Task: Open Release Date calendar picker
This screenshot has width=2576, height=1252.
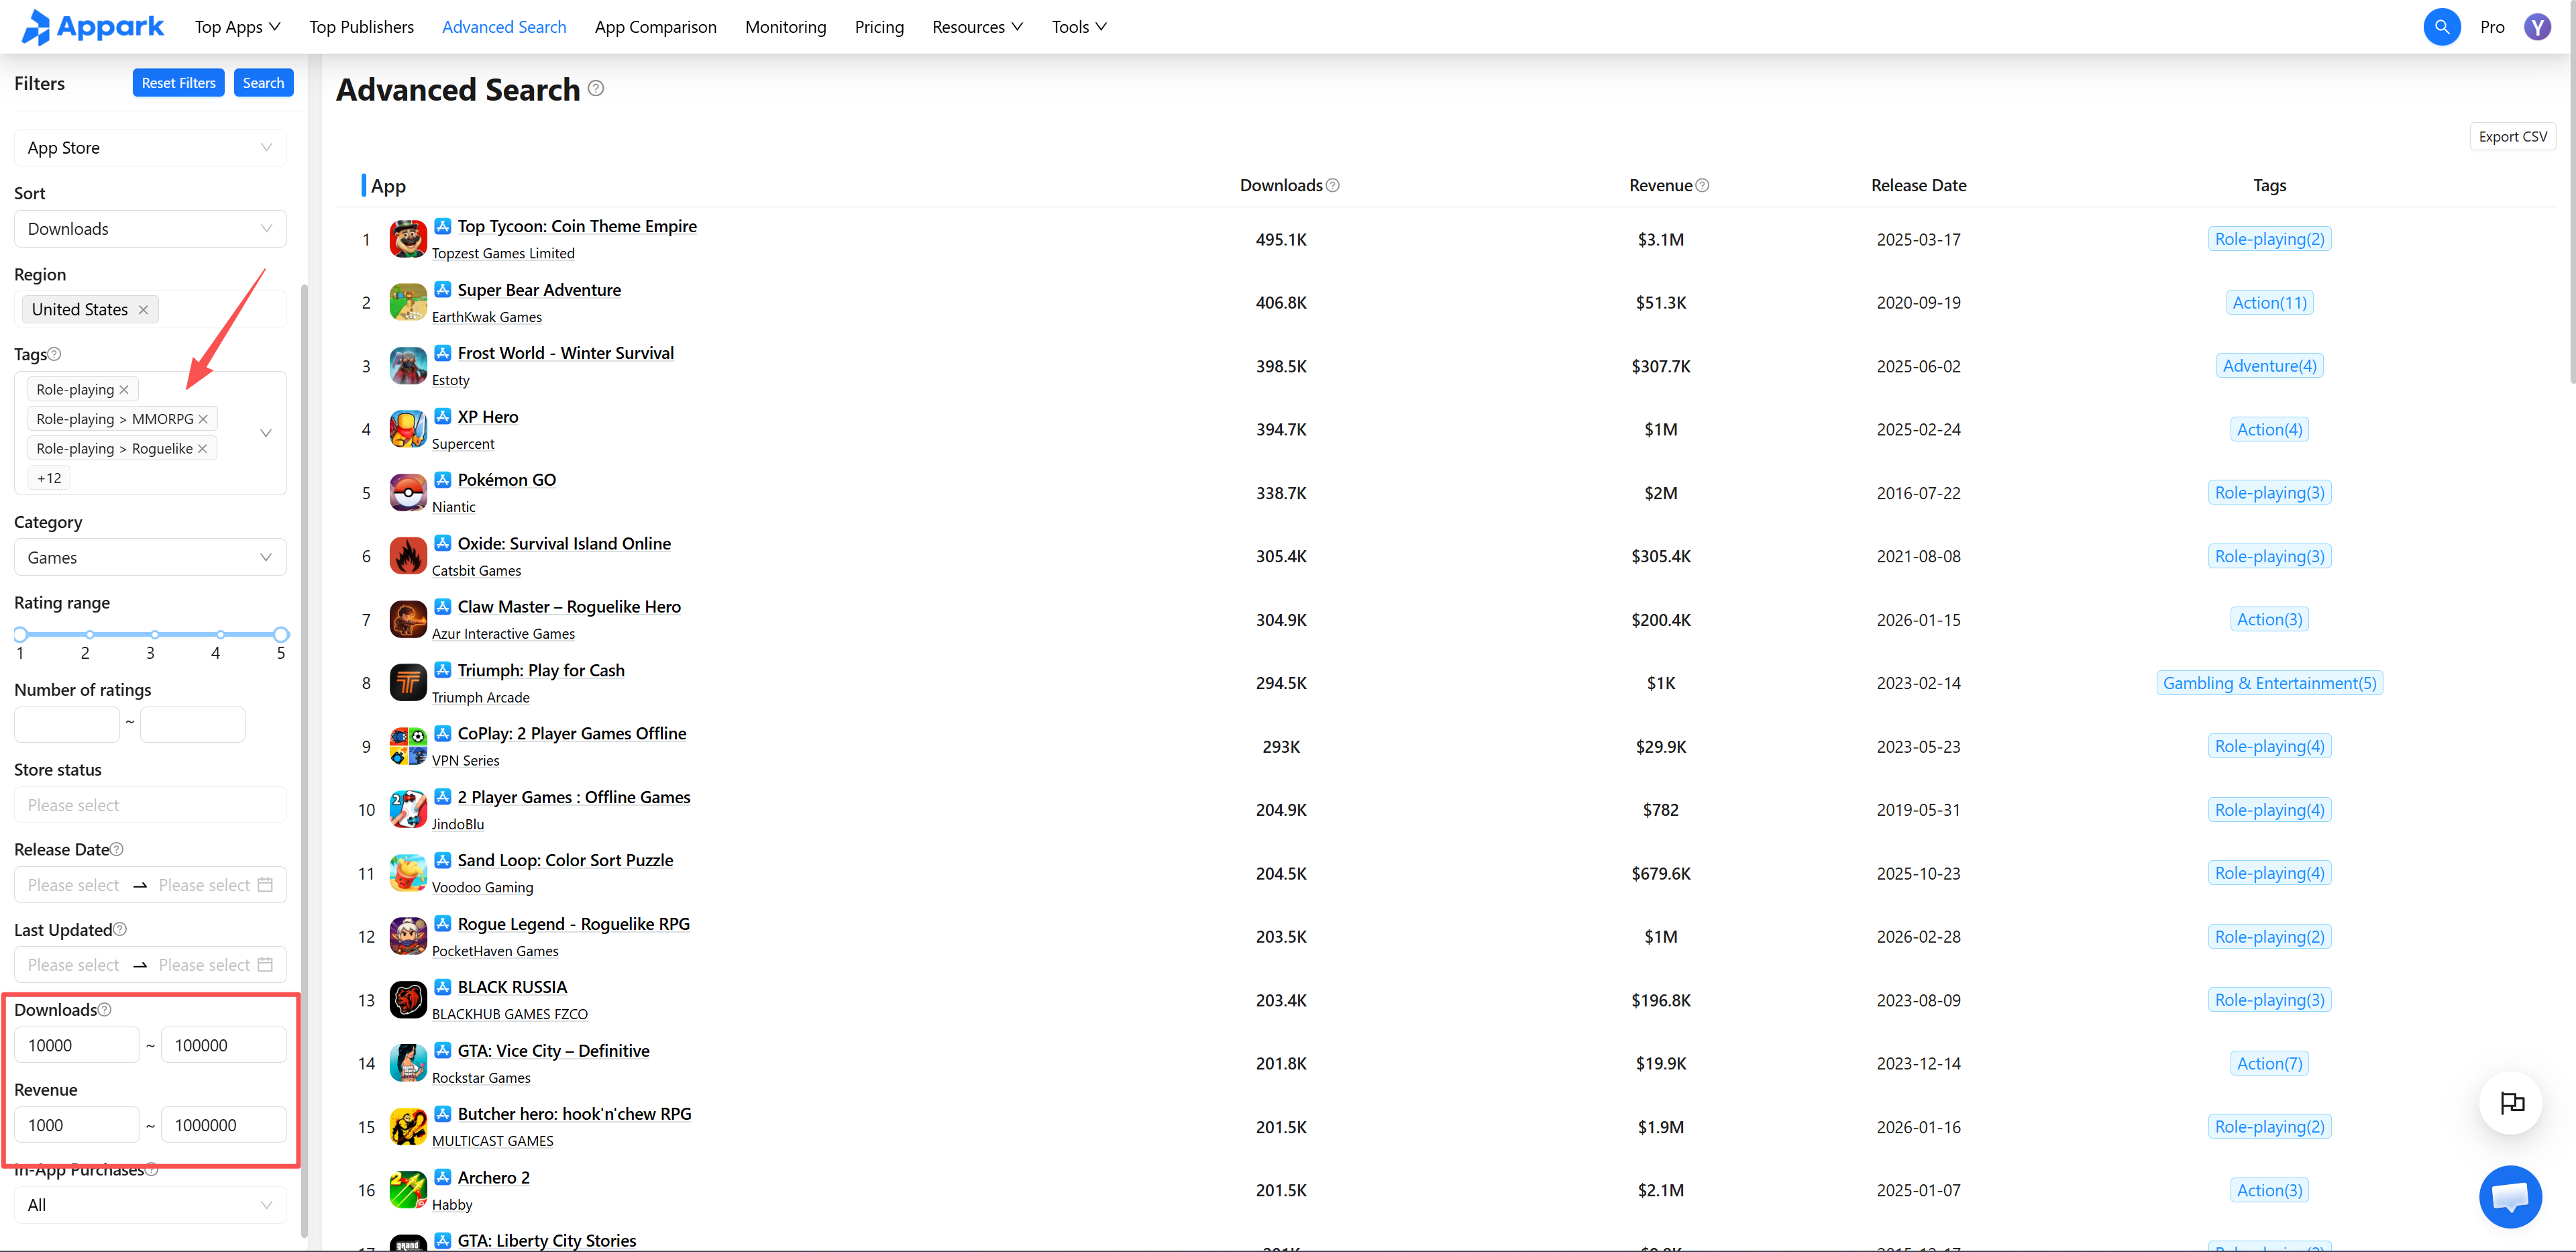Action: tap(265, 885)
